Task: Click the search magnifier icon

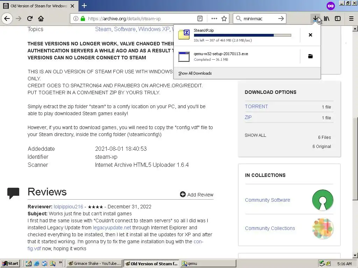Action: pyautogui.click(x=238, y=19)
